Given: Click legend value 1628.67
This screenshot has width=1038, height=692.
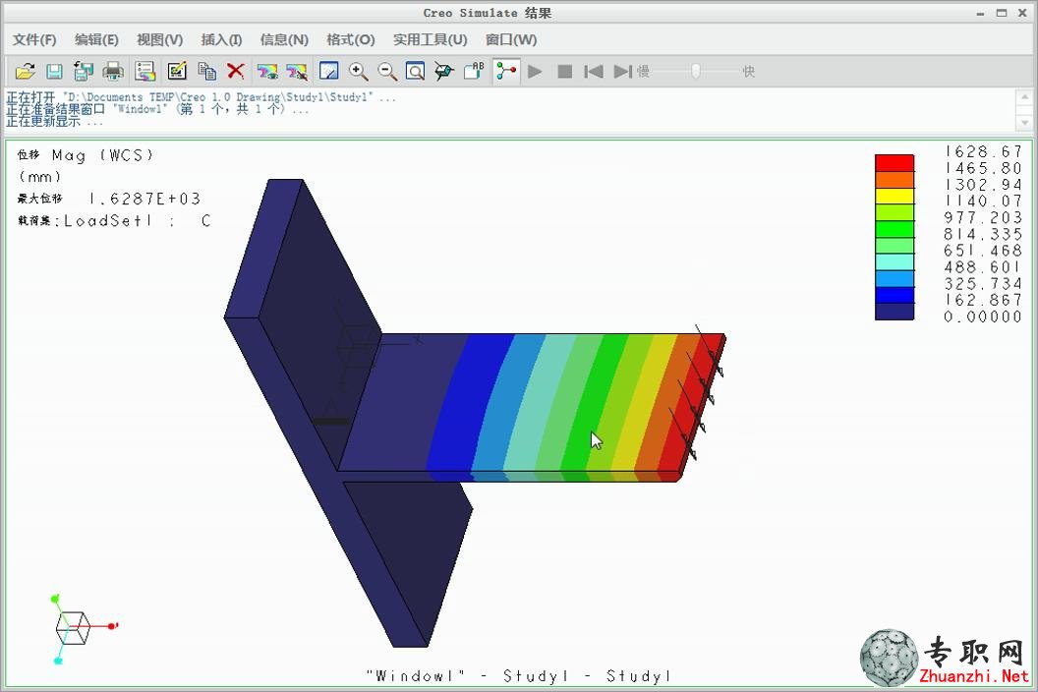Looking at the screenshot, I should [983, 151].
